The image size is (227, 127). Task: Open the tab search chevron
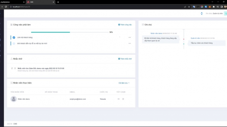[x=212, y=2]
